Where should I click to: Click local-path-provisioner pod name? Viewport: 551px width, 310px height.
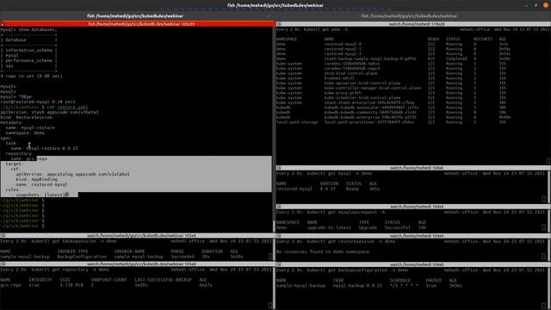369,122
